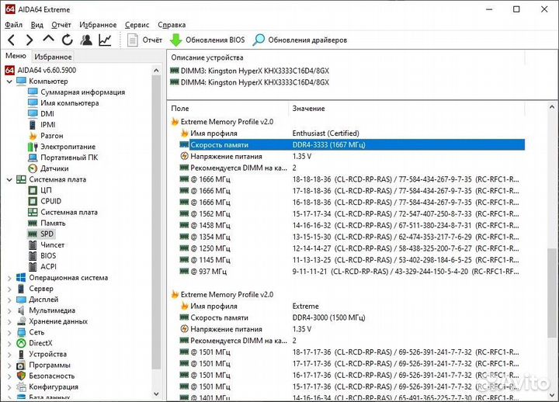
Task: Open the user icon in toolbar
Action: click(x=86, y=40)
